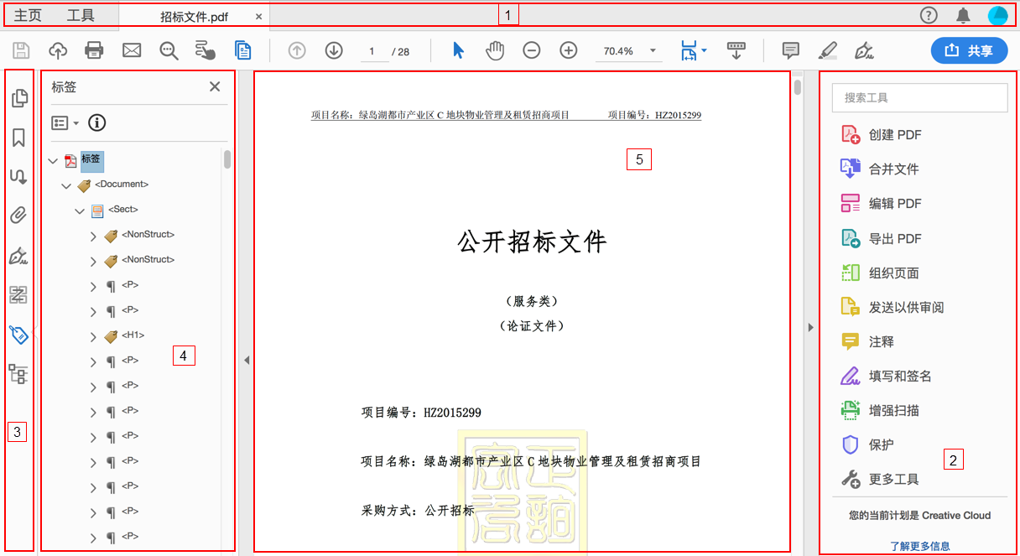This screenshot has height=556, width=1020.
Task: Upload file to cloud icon
Action: click(58, 50)
